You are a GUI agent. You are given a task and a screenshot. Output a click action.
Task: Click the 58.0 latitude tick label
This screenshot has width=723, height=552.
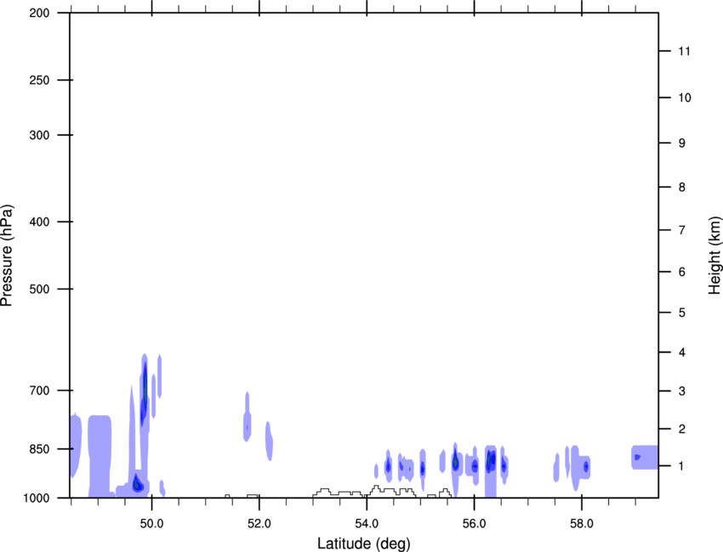(x=582, y=524)
